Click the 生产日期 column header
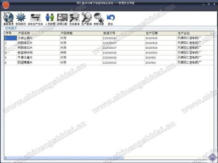218x163 pixels. point(161,33)
